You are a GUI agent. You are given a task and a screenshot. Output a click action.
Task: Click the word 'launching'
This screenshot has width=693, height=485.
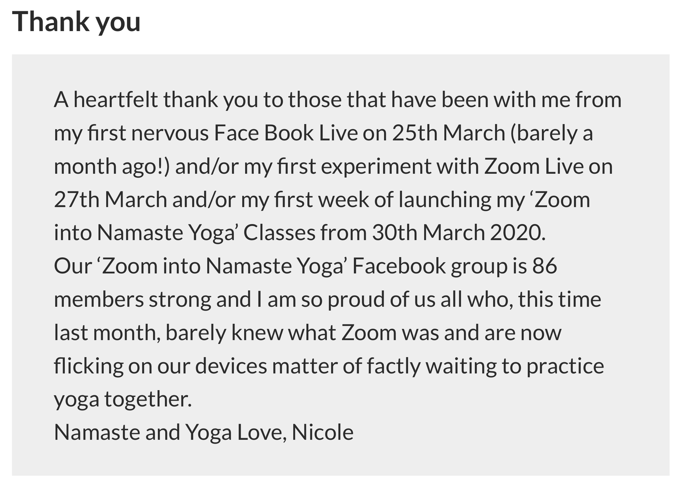[445, 200]
